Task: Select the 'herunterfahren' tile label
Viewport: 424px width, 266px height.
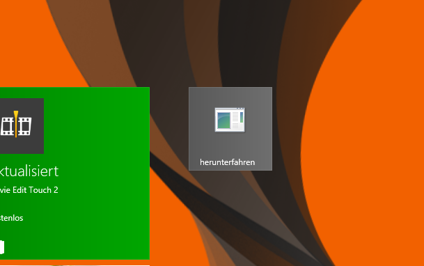Action: (228, 162)
